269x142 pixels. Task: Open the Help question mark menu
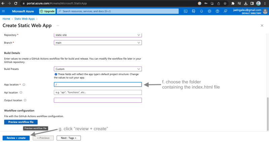pyautogui.click(x=217, y=11)
